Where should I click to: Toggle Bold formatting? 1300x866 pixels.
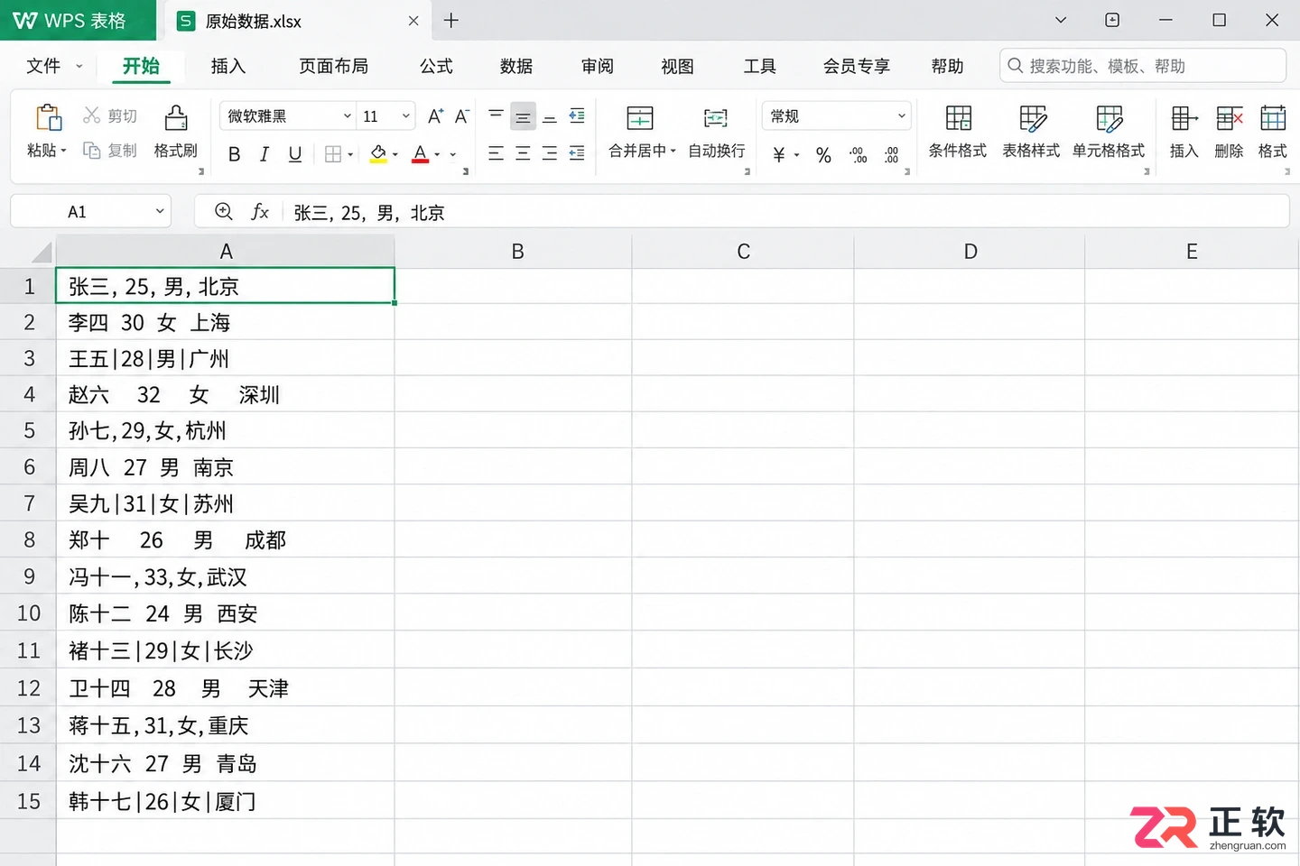[x=234, y=154]
